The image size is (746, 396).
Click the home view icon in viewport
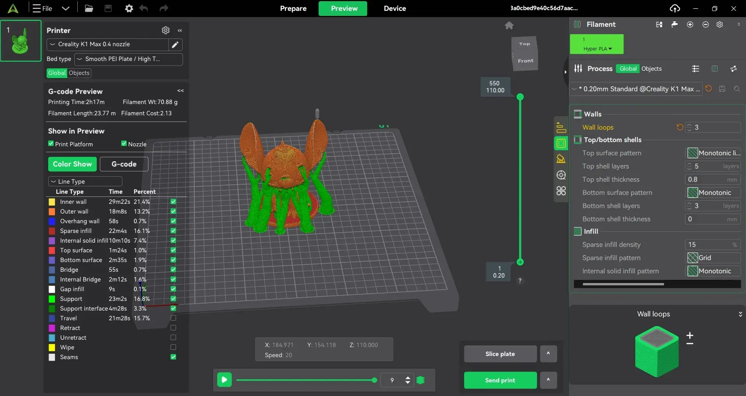(509, 25)
